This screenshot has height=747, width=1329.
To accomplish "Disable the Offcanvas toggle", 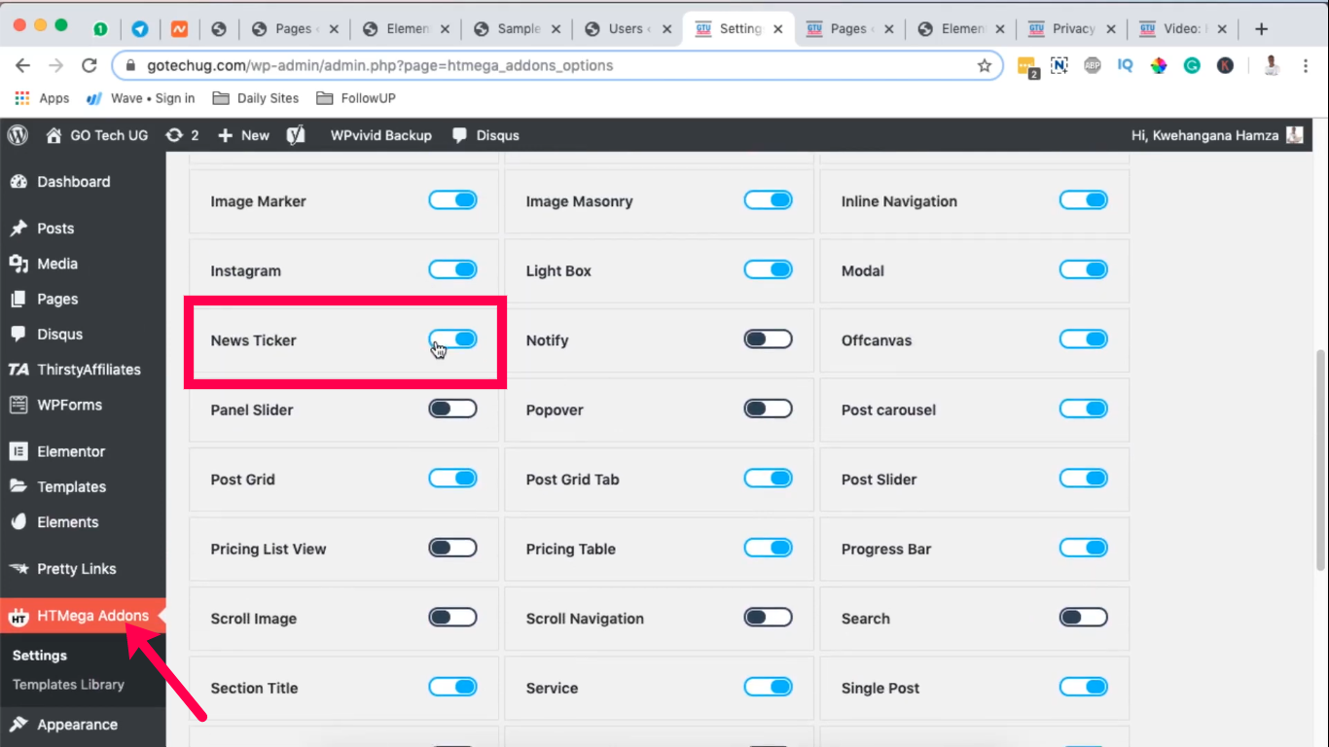I will click(1083, 339).
